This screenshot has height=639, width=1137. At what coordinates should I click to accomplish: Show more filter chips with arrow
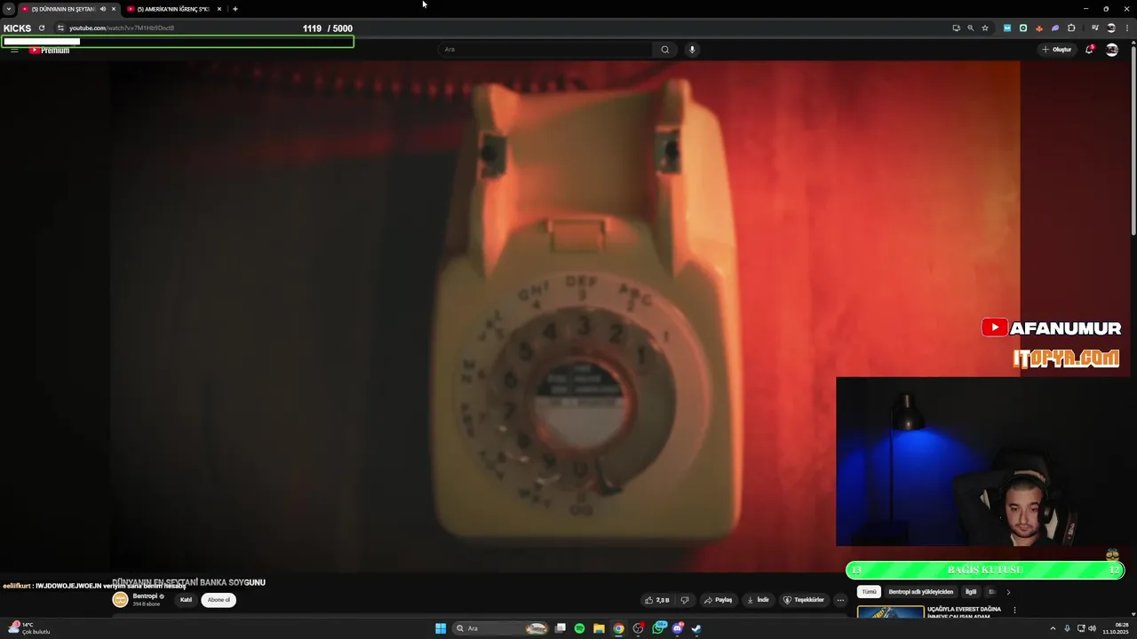(x=1008, y=592)
